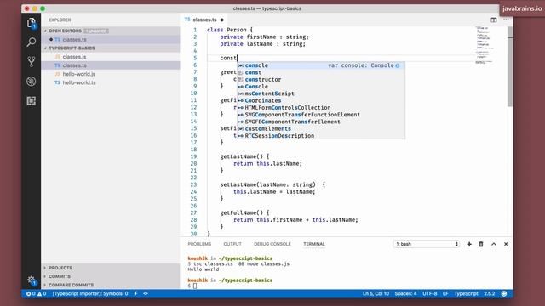Open hello-world.js file in explorer
Viewport: 545px width, 306px height.
coord(111,74)
